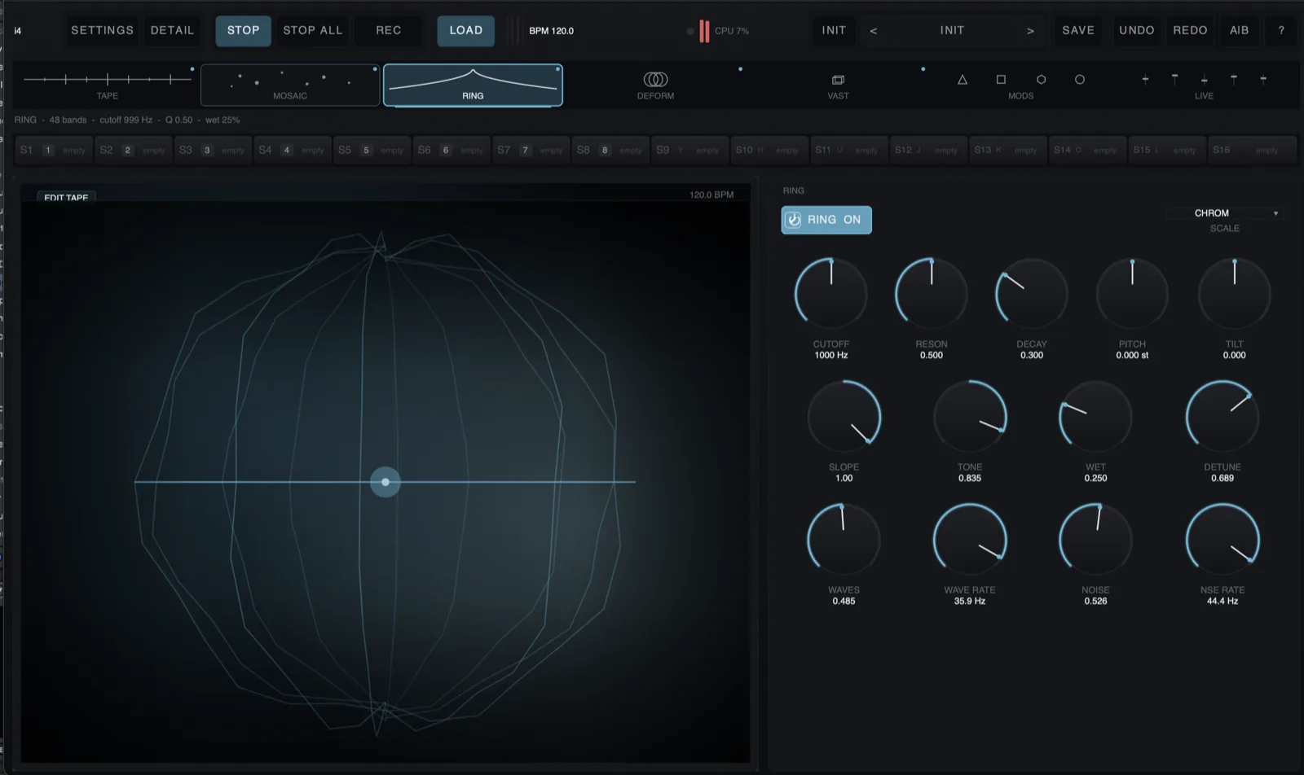Image resolution: width=1304 pixels, height=775 pixels.
Task: Click the INIT preset name display
Action: point(952,30)
